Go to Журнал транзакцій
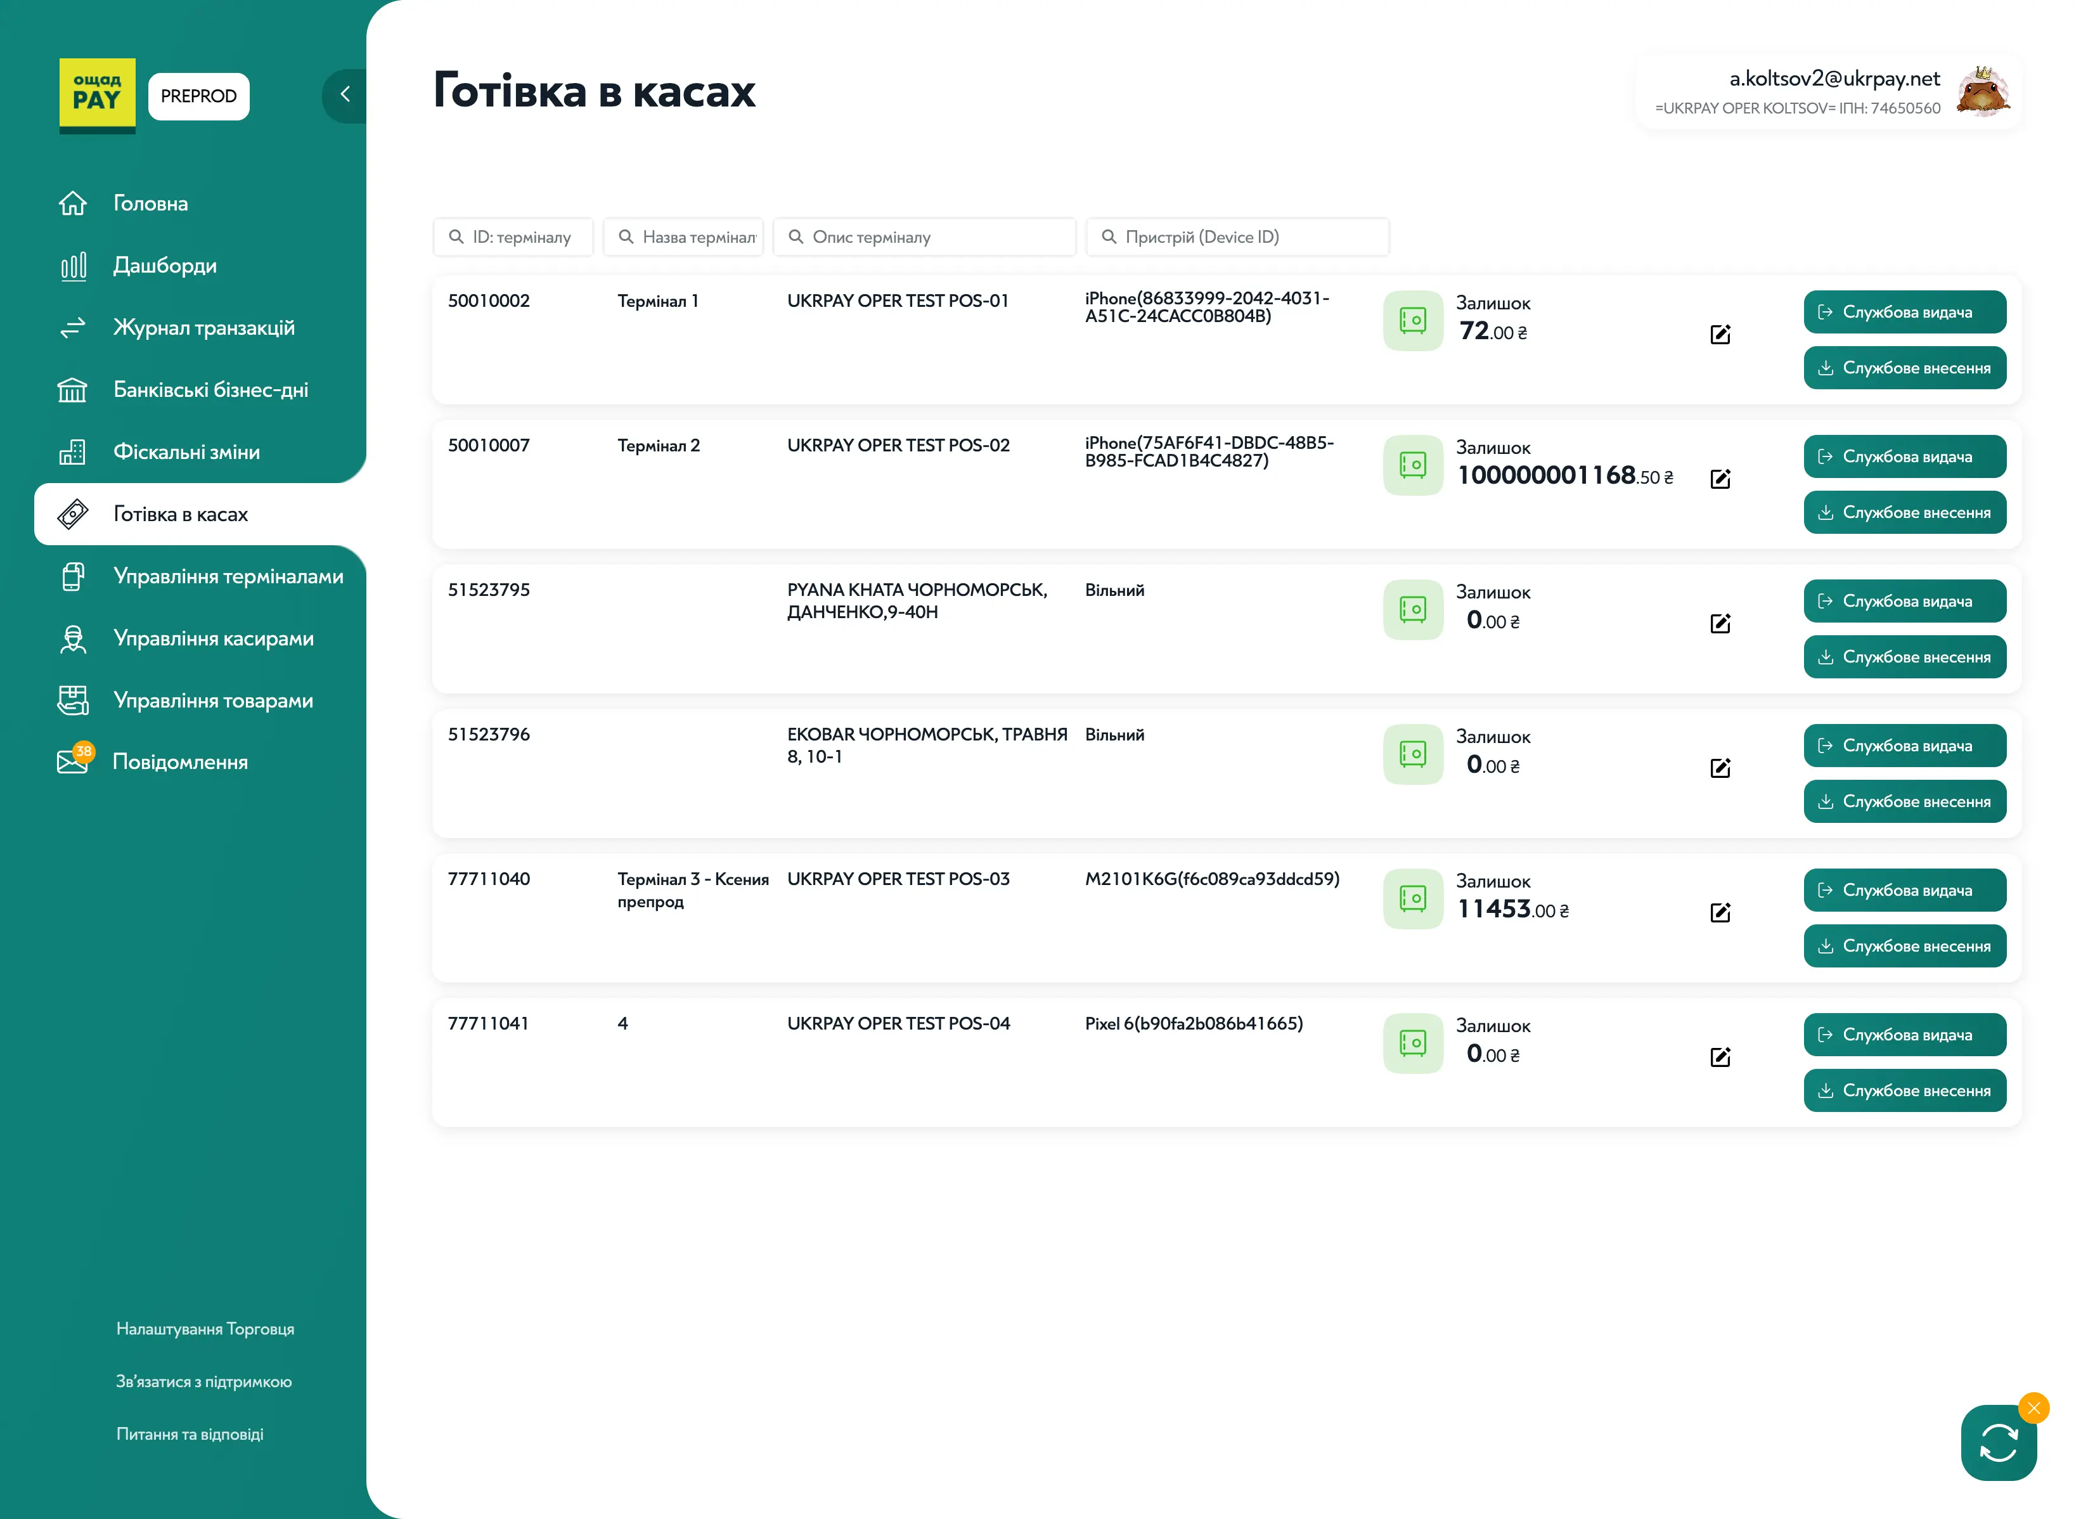 (203, 328)
